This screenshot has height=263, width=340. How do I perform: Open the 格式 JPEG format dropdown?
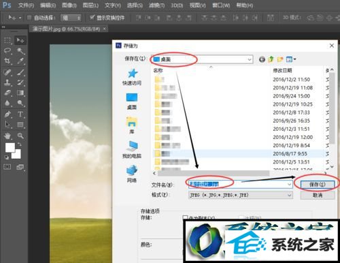coord(241,195)
